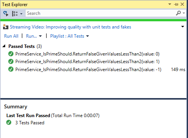
Task: Select the test with value: -1
Action: click(x=88, y=70)
